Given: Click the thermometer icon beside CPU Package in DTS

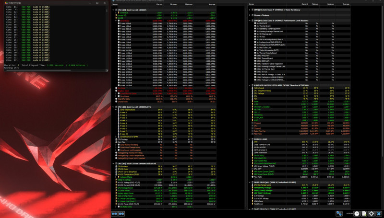Looking at the screenshot, I should point(116,139).
